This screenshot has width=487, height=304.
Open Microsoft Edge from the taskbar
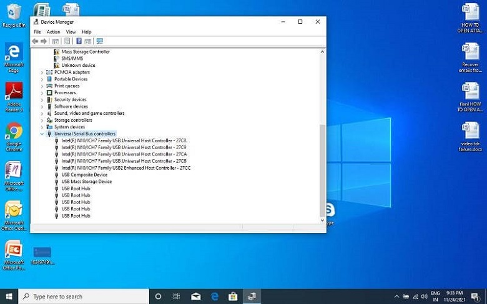(x=215, y=297)
